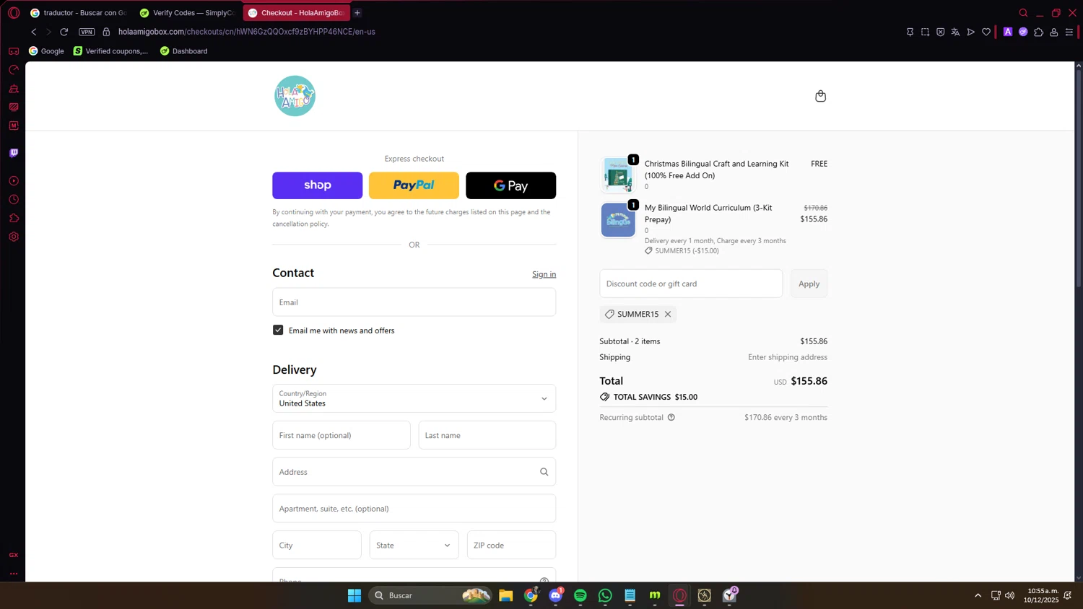Open the profile account icon
The width and height of the screenshot is (1083, 609).
click(1054, 32)
